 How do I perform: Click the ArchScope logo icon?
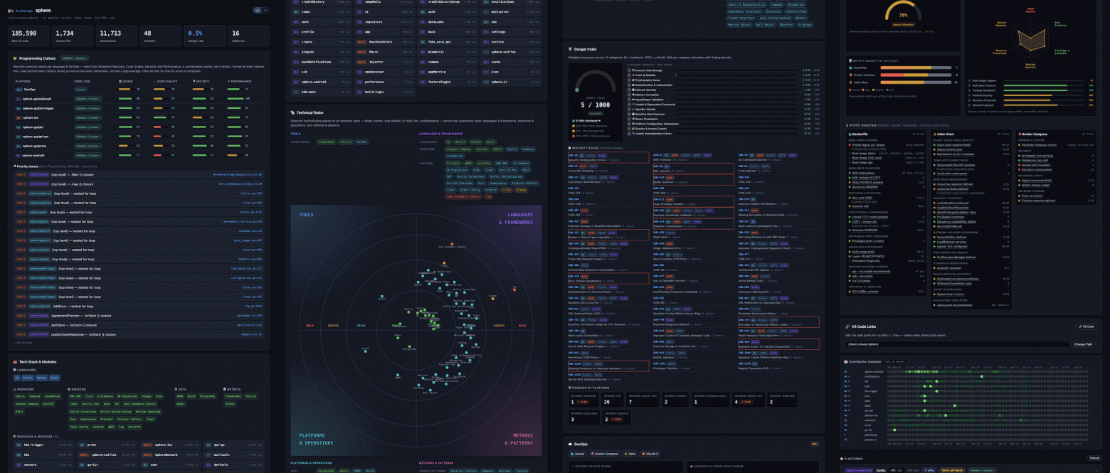click(11, 11)
